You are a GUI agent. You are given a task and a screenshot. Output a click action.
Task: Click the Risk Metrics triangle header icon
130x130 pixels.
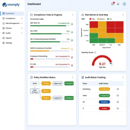pos(83,15)
